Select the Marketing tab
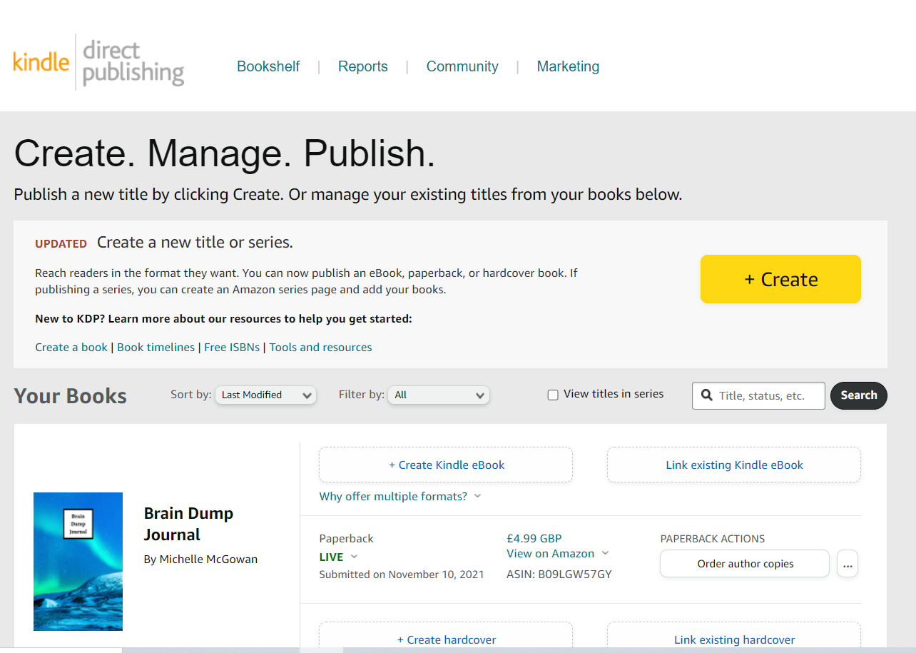This screenshot has height=653, width=916. (x=568, y=66)
